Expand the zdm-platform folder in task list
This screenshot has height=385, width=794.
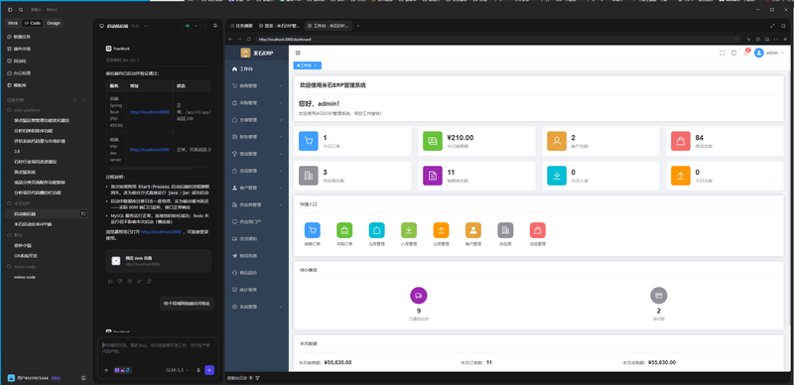(x=31, y=110)
